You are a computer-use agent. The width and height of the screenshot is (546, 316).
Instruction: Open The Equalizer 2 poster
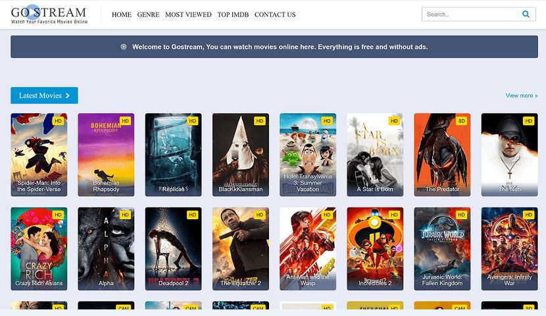pyautogui.click(x=241, y=249)
